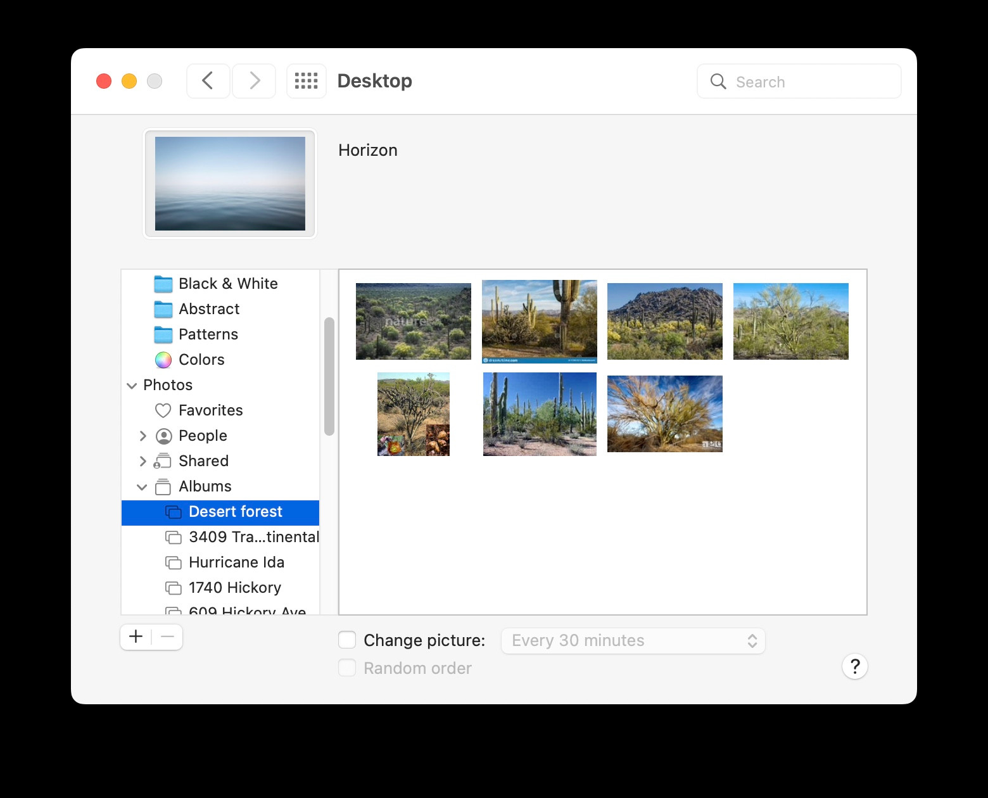
Task: Choose the rocky mountain desert photo
Action: 665,321
